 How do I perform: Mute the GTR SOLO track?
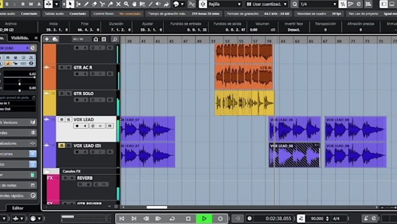pyautogui.click(x=61, y=94)
